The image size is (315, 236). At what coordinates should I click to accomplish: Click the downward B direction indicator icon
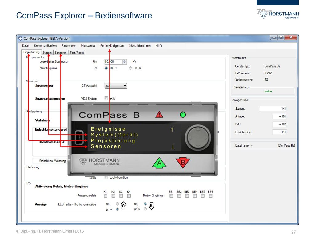[151, 206]
